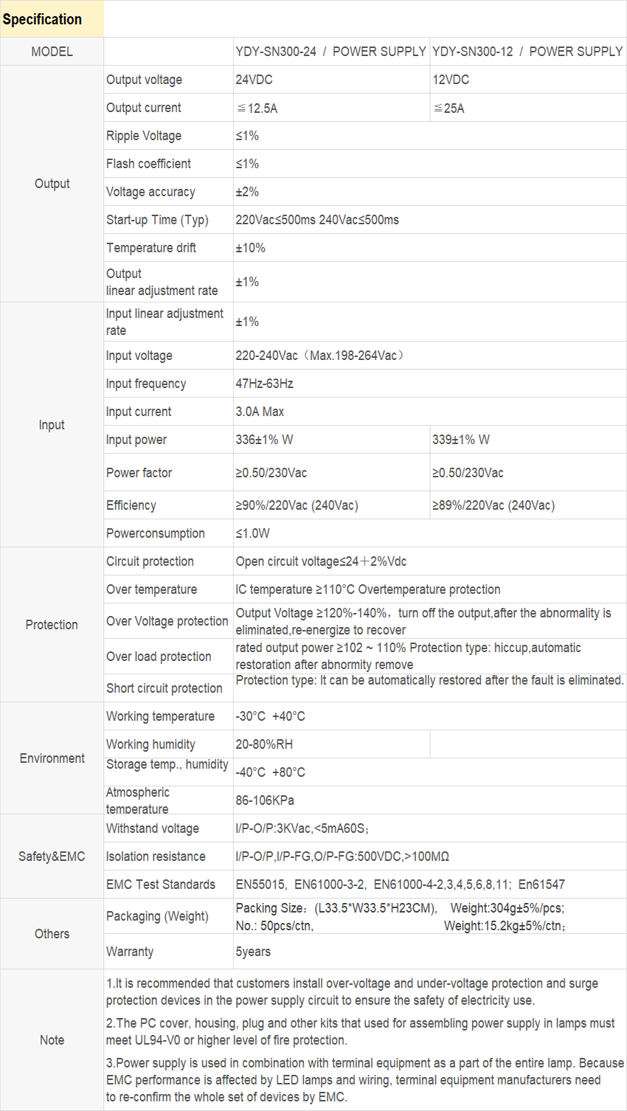This screenshot has width=627, height=1111.
Task: Click the Warranty 5years value
Action: pyautogui.click(x=253, y=952)
